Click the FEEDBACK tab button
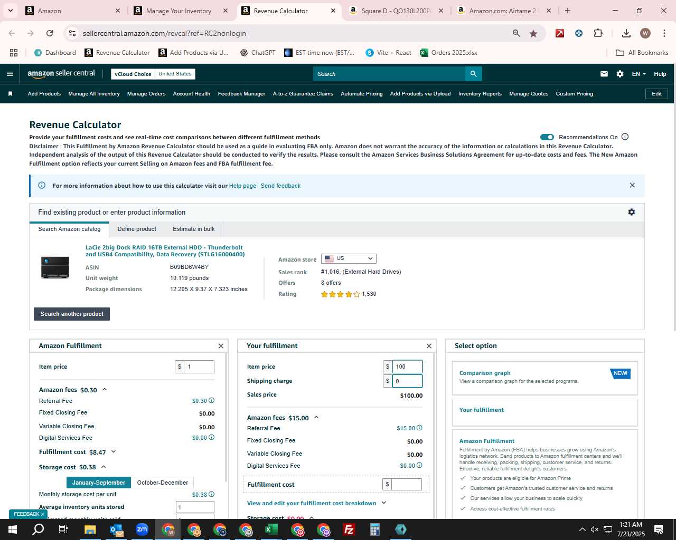 coord(29,514)
